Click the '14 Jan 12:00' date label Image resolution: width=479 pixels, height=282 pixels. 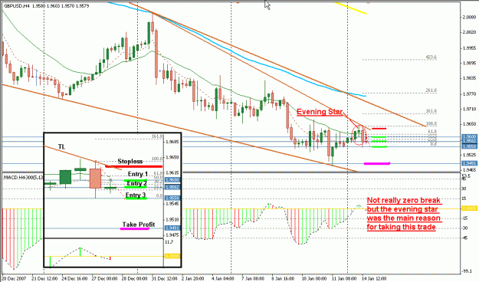pos(374,279)
